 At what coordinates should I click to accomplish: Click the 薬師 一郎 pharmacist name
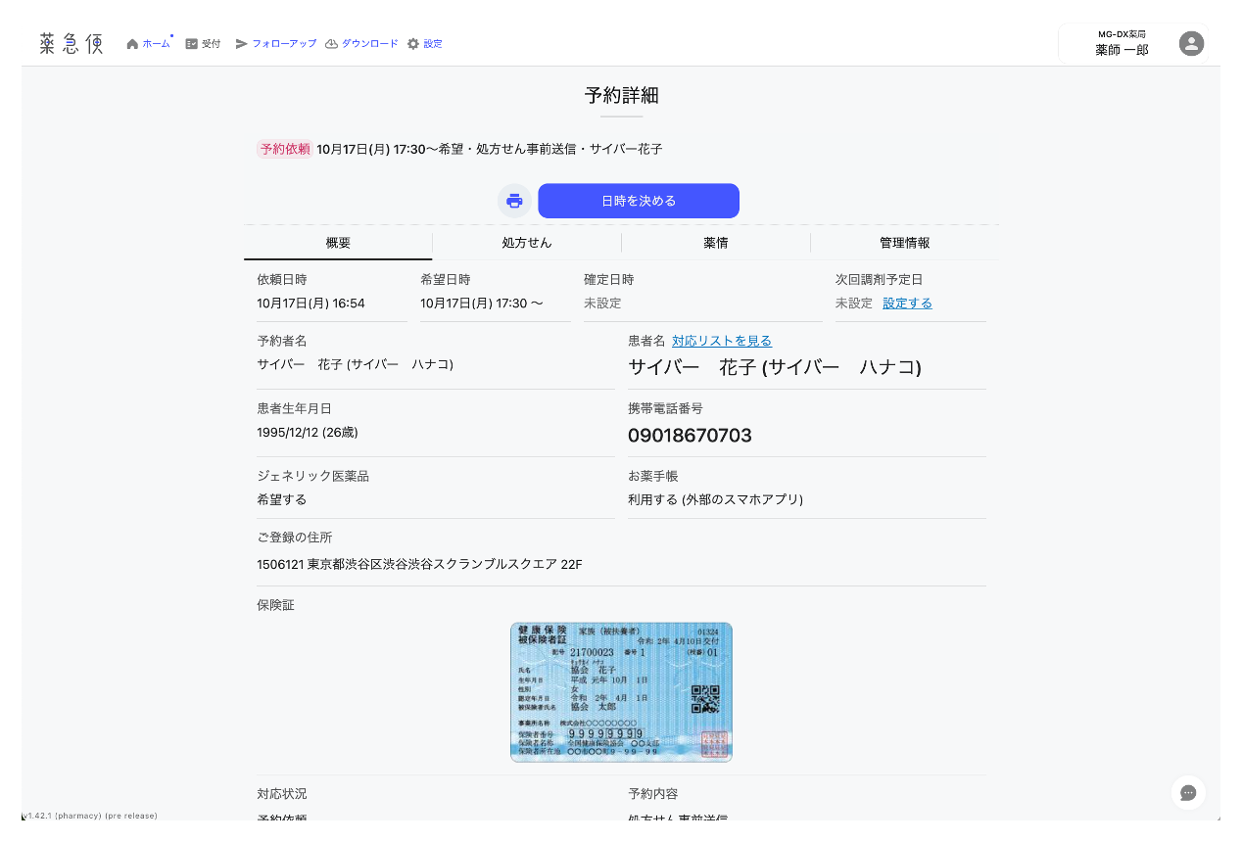click(x=1122, y=49)
